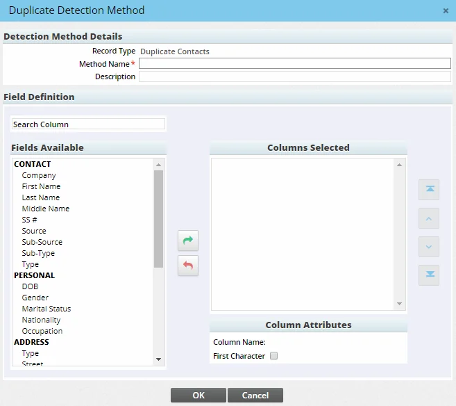Select Last Name field
This screenshot has height=406, width=456.
click(x=41, y=197)
